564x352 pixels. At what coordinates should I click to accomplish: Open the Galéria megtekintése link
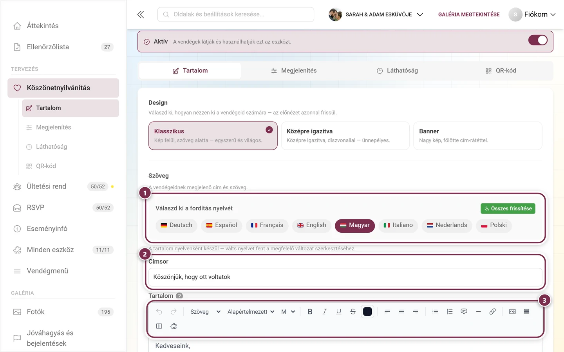(469, 14)
